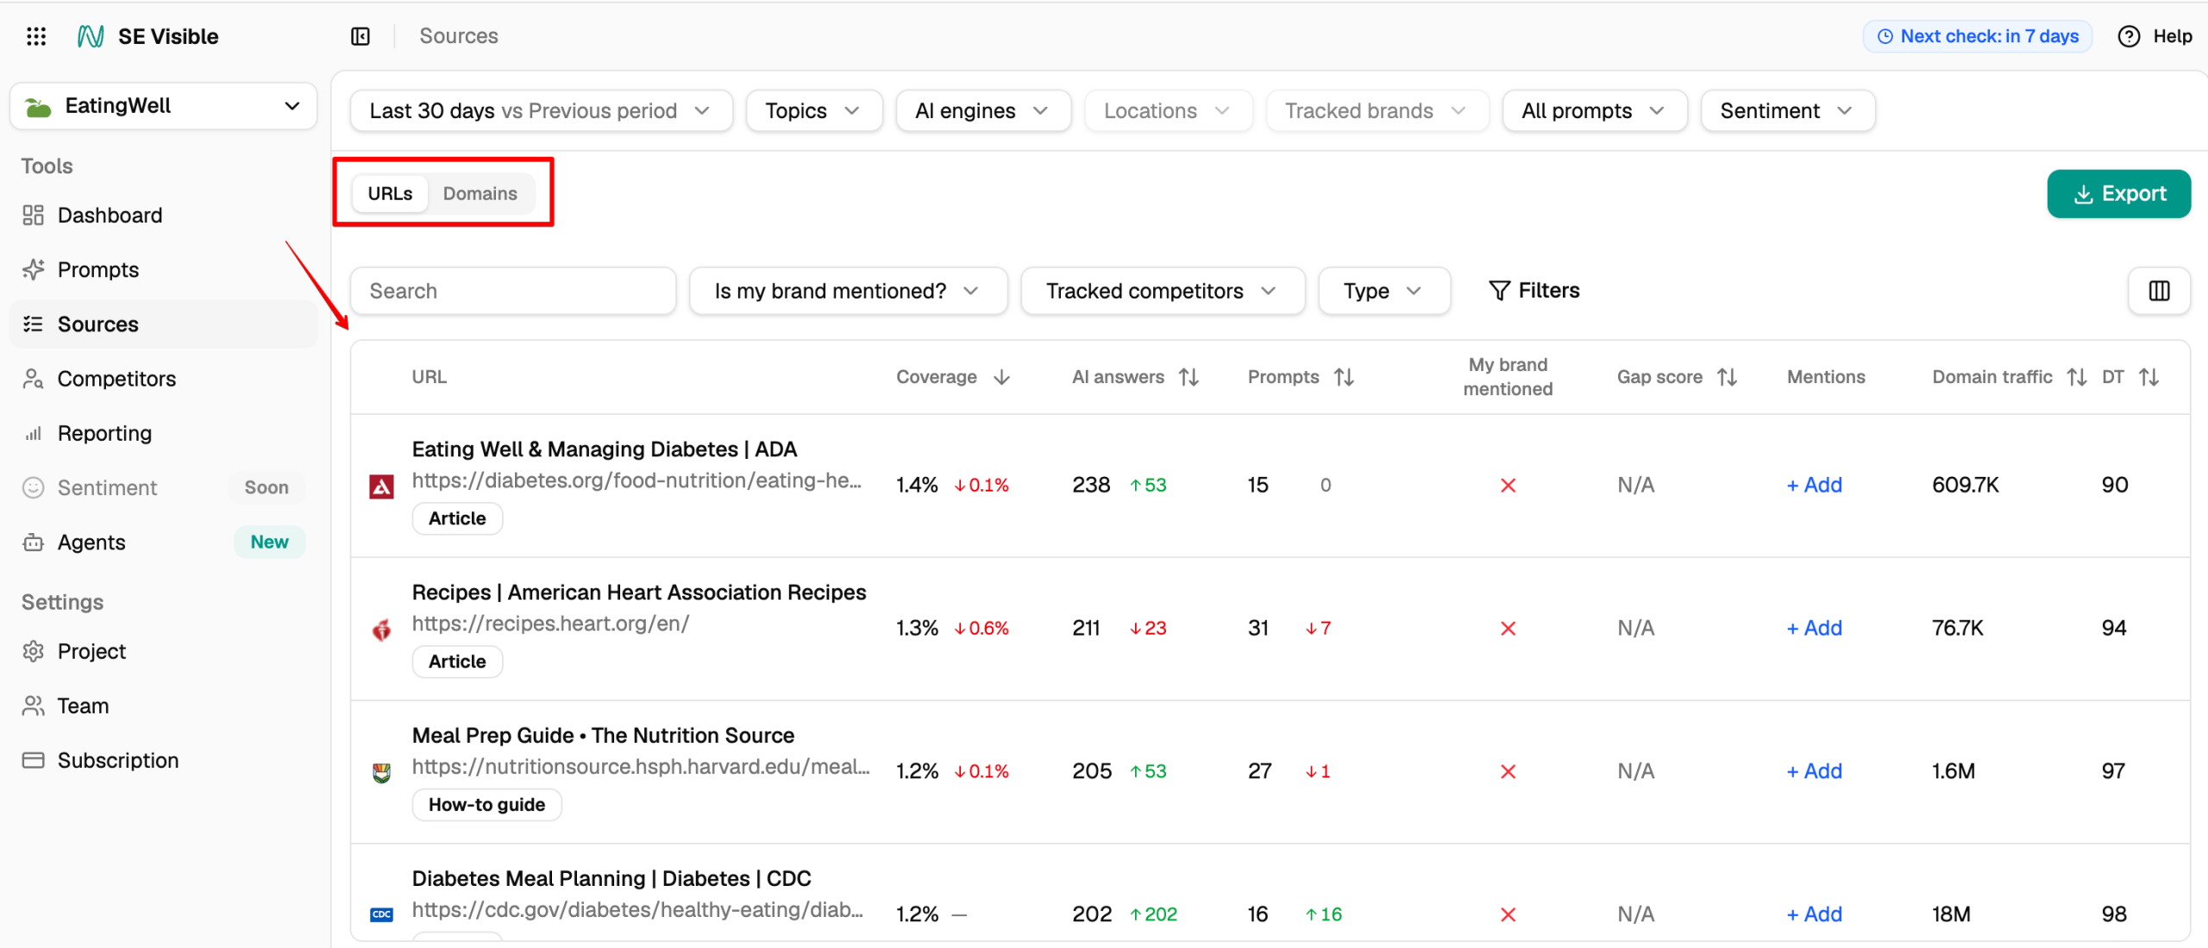Open the diabetes.org URL link

click(x=637, y=480)
